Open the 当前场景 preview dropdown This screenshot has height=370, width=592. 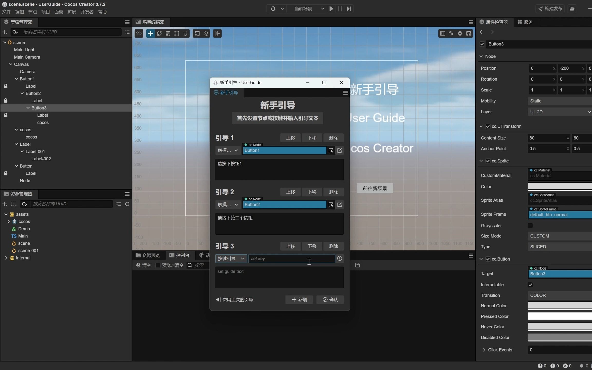pyautogui.click(x=309, y=9)
